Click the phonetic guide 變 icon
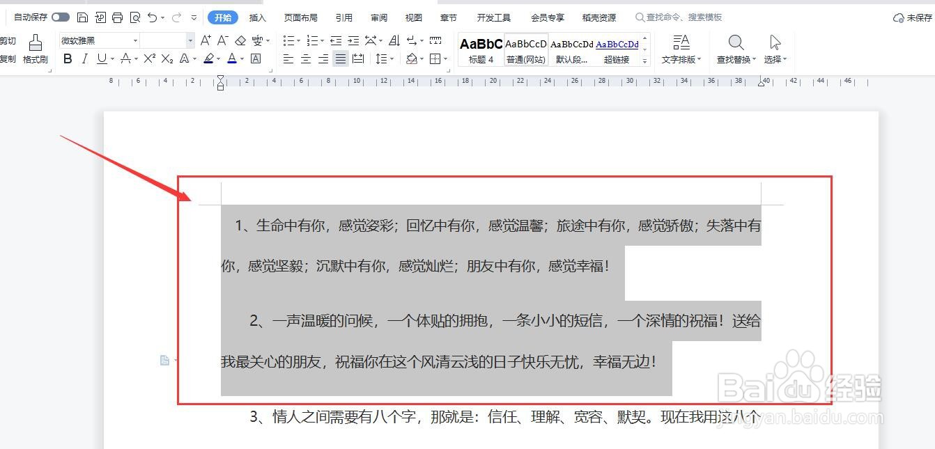The width and height of the screenshot is (935, 449). [258, 40]
